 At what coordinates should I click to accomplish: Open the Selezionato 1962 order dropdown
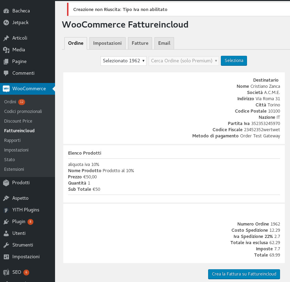(123, 61)
